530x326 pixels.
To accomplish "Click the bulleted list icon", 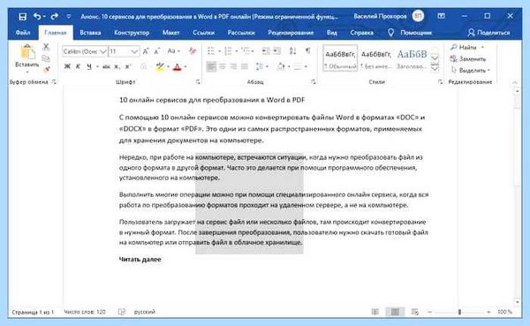I will point(211,51).
